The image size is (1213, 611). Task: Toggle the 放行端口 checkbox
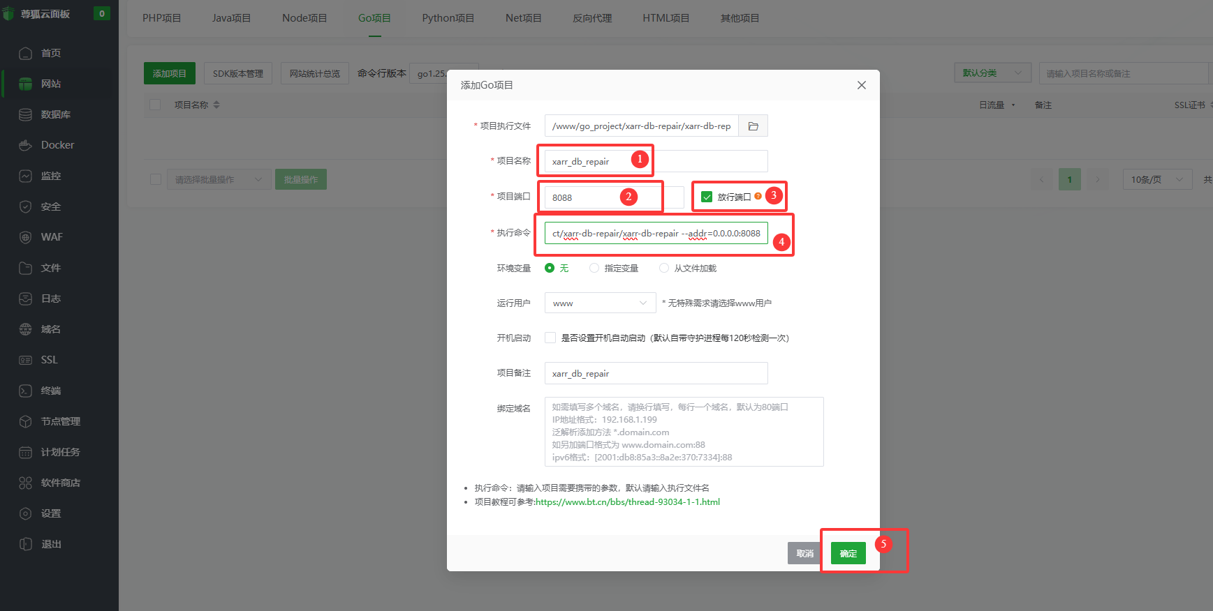[707, 197]
